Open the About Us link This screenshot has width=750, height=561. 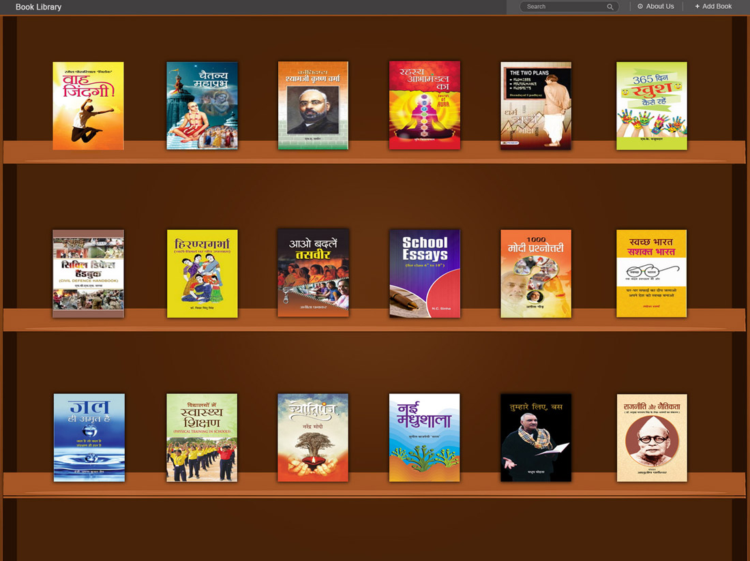click(655, 7)
